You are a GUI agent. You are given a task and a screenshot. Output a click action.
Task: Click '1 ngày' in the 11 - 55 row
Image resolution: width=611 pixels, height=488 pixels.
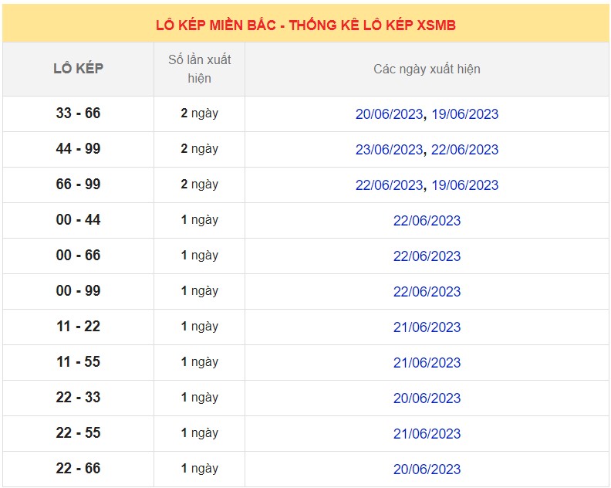click(200, 362)
